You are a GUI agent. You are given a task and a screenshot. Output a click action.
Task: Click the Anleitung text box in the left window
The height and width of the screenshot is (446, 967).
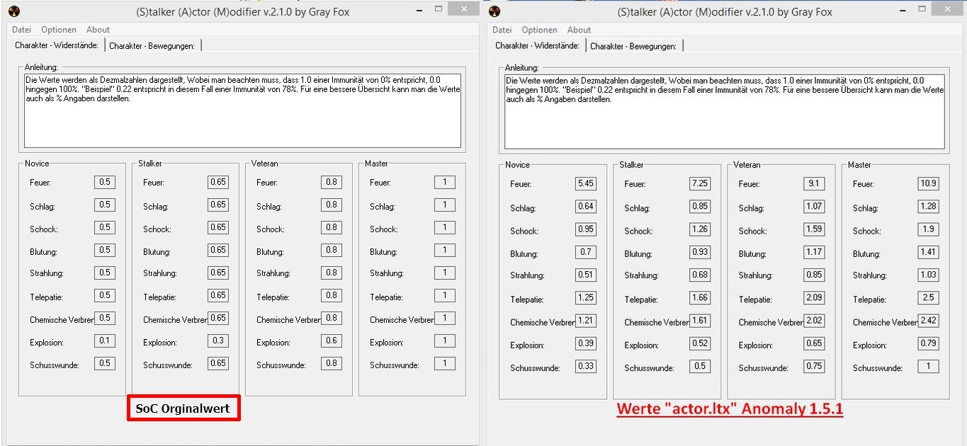[242, 110]
